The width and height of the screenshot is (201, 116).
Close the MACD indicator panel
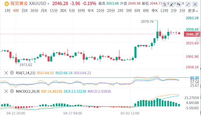(x=6, y=91)
